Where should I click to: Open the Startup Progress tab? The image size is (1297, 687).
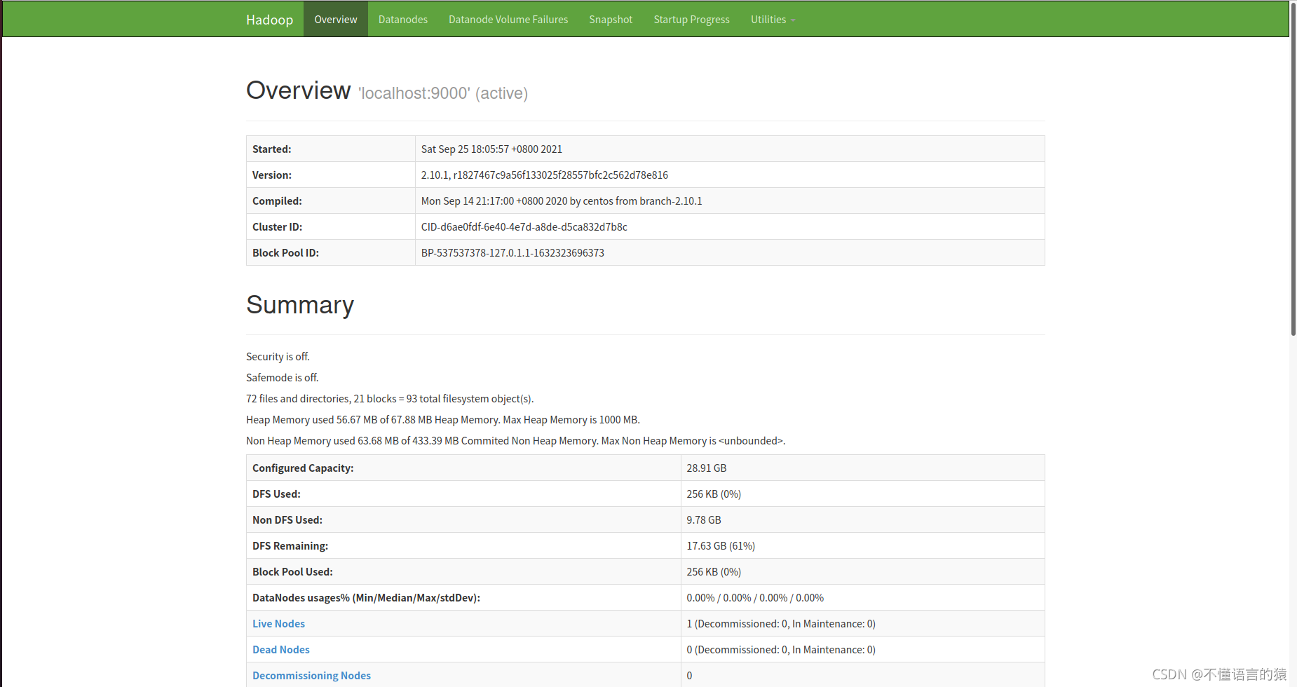point(691,20)
